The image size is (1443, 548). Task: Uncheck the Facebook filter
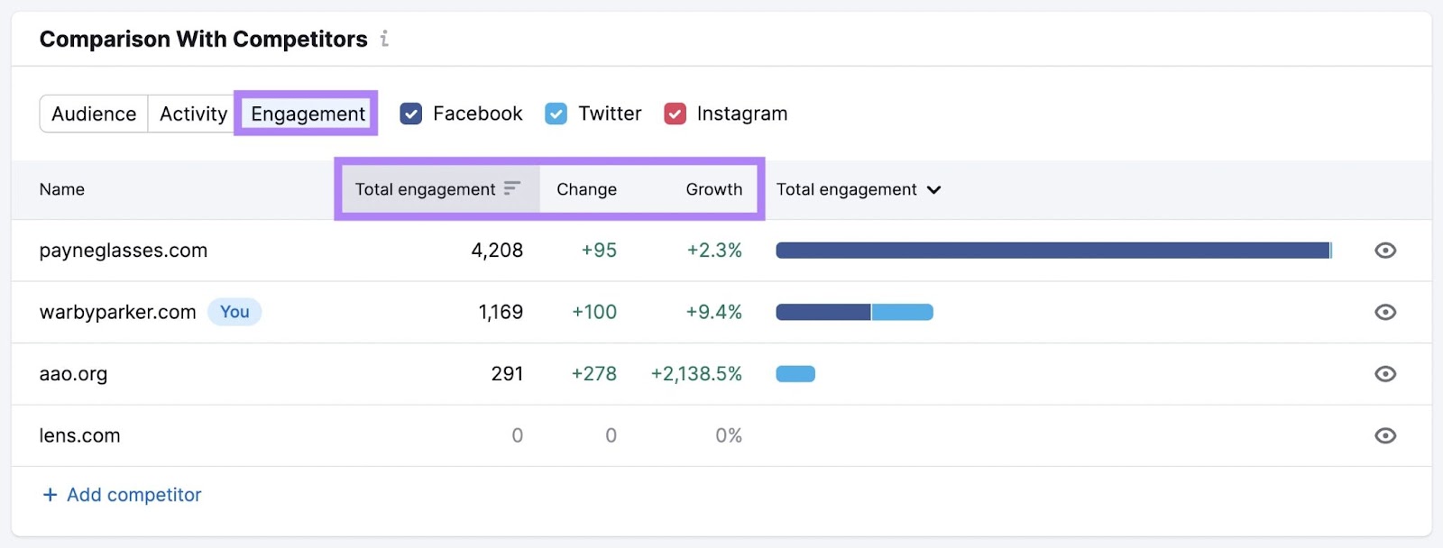pos(411,114)
